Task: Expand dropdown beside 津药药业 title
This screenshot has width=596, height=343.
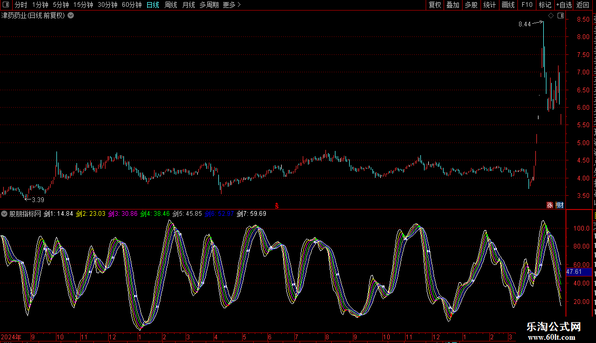Action: pyautogui.click(x=71, y=16)
